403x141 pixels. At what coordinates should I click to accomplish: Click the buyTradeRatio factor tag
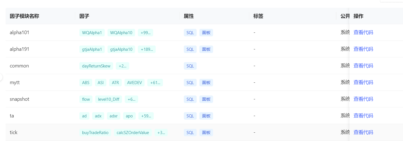(x=95, y=133)
